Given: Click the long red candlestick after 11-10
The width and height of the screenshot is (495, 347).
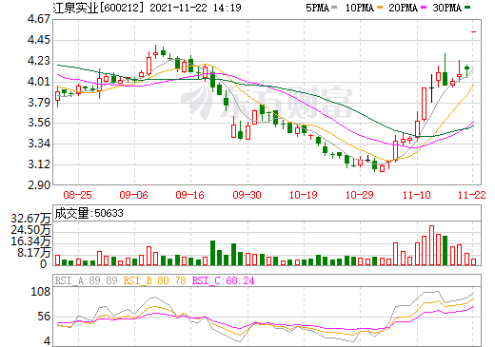Looking at the screenshot, I should (424, 104).
